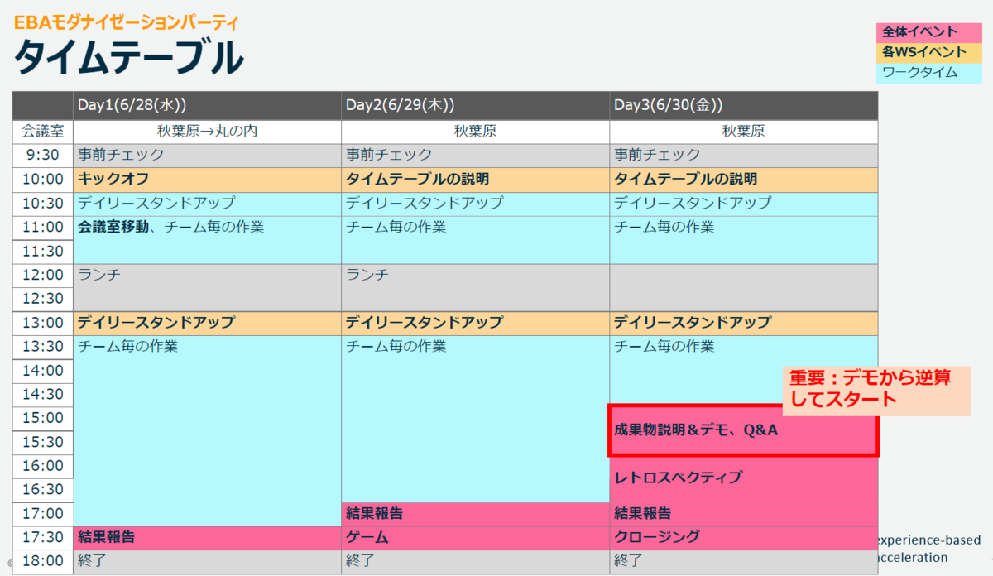Image resolution: width=993 pixels, height=576 pixels.
Task: Click the '10:00' time label
Action: [43, 180]
